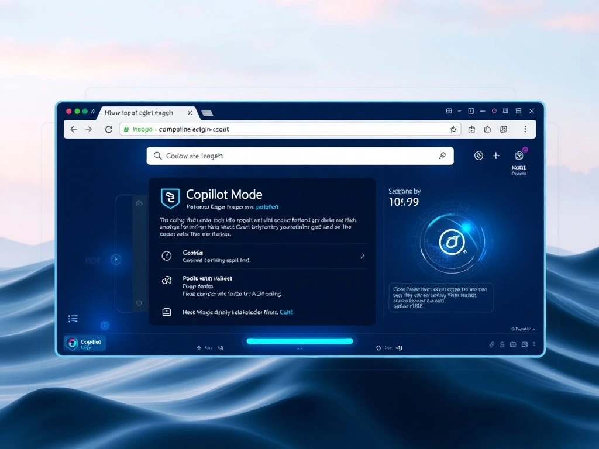Click into the page search box

300,156
